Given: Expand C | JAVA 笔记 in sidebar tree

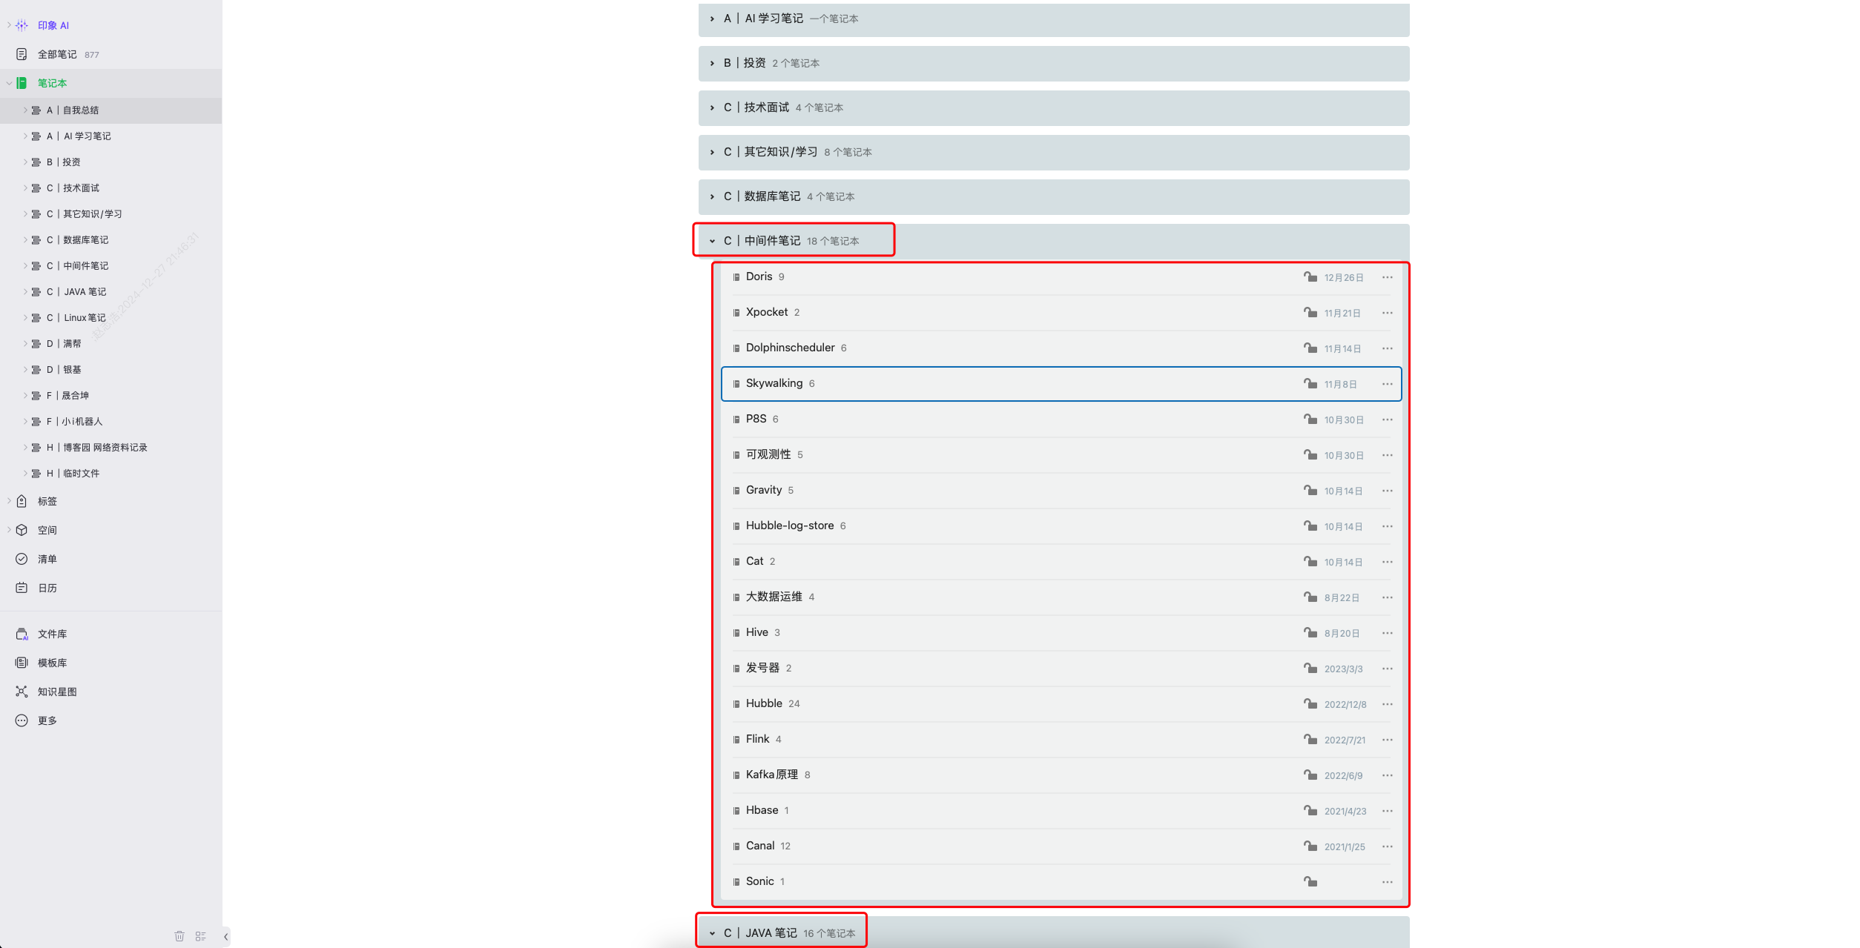Looking at the screenshot, I should (25, 292).
